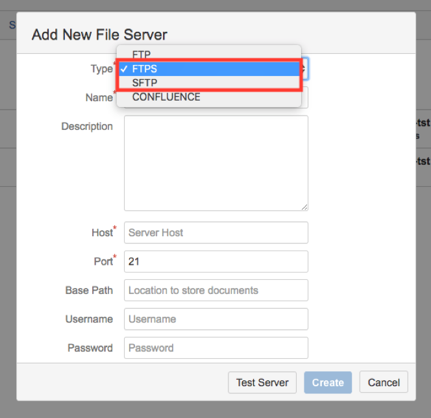The image size is (431, 418).
Task: Focus the Username input field
Action: (215, 319)
